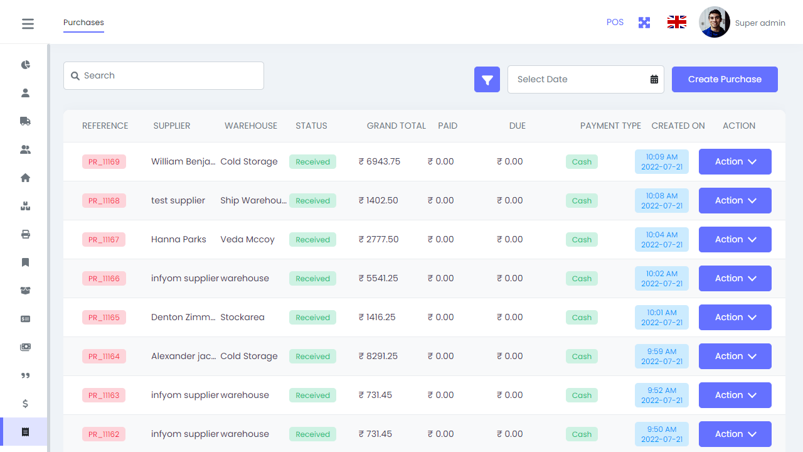Expand the Action menu on PR_11162 row
803x452 pixels.
735,434
